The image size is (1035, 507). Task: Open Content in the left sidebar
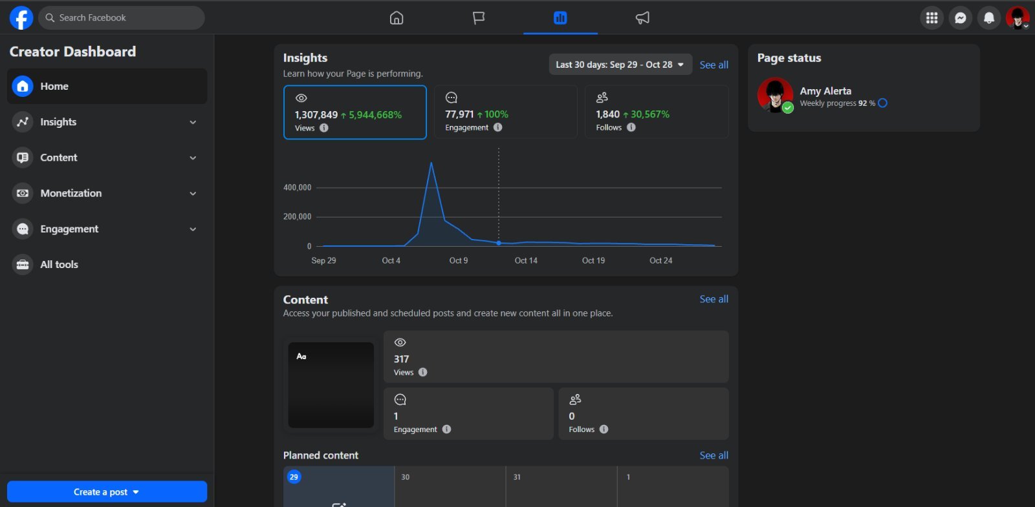[x=107, y=158]
